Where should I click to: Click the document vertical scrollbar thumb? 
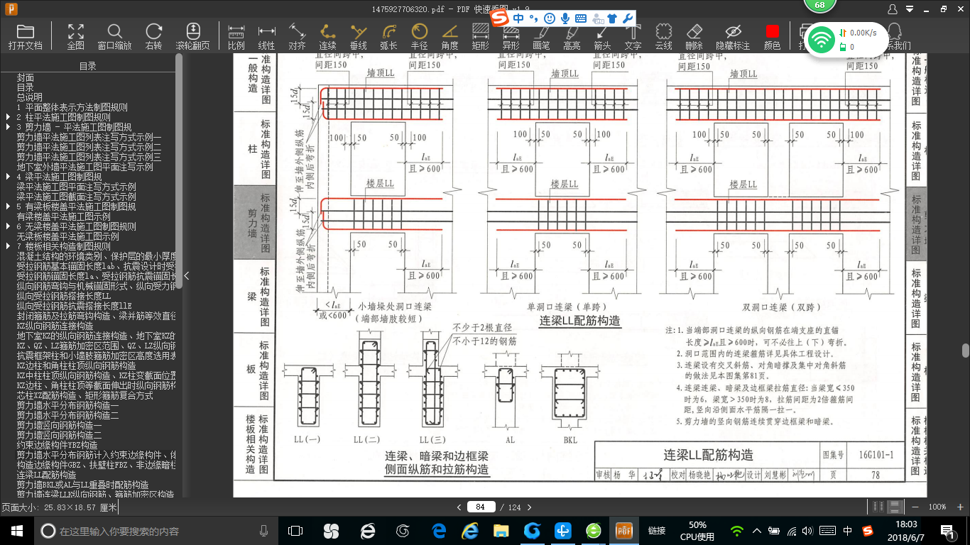pos(966,351)
